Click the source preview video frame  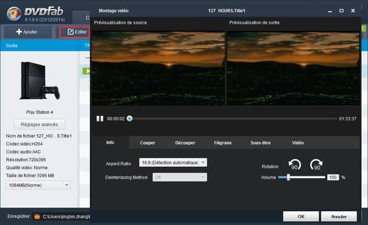point(158,68)
